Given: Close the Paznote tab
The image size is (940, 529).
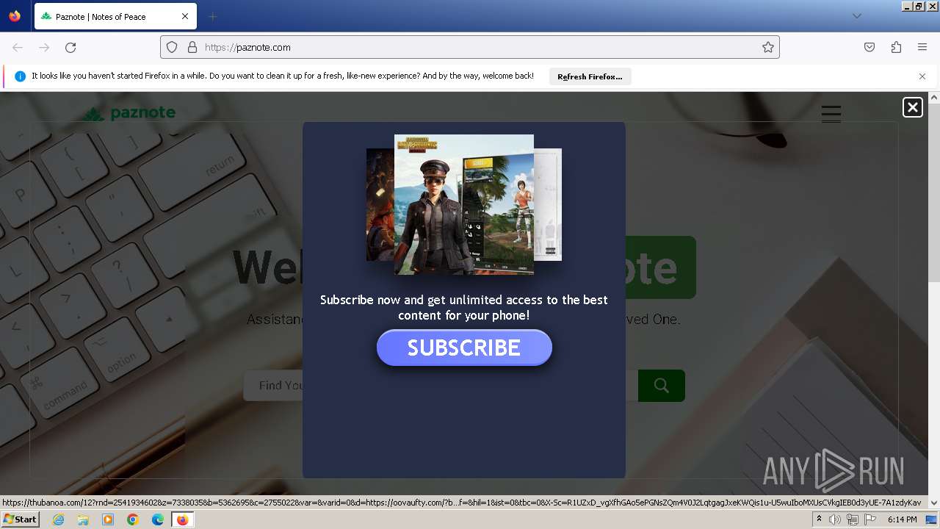Looking at the screenshot, I should pos(185,16).
